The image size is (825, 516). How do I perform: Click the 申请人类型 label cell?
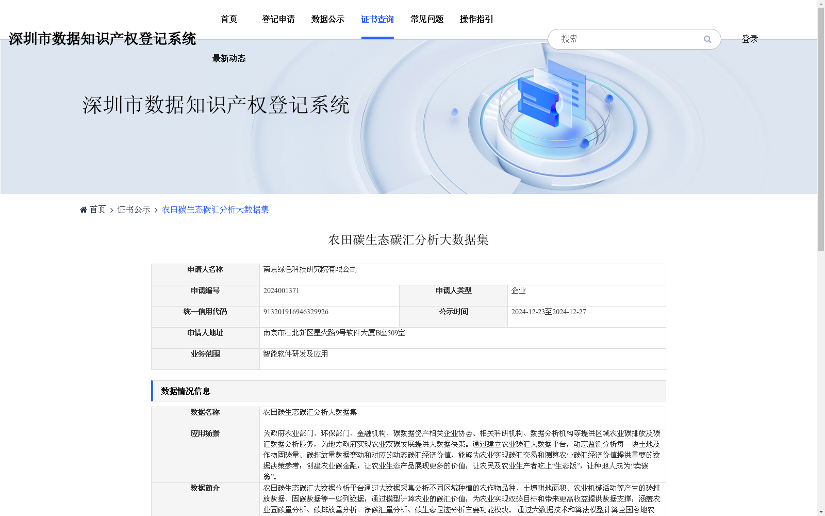454,296
